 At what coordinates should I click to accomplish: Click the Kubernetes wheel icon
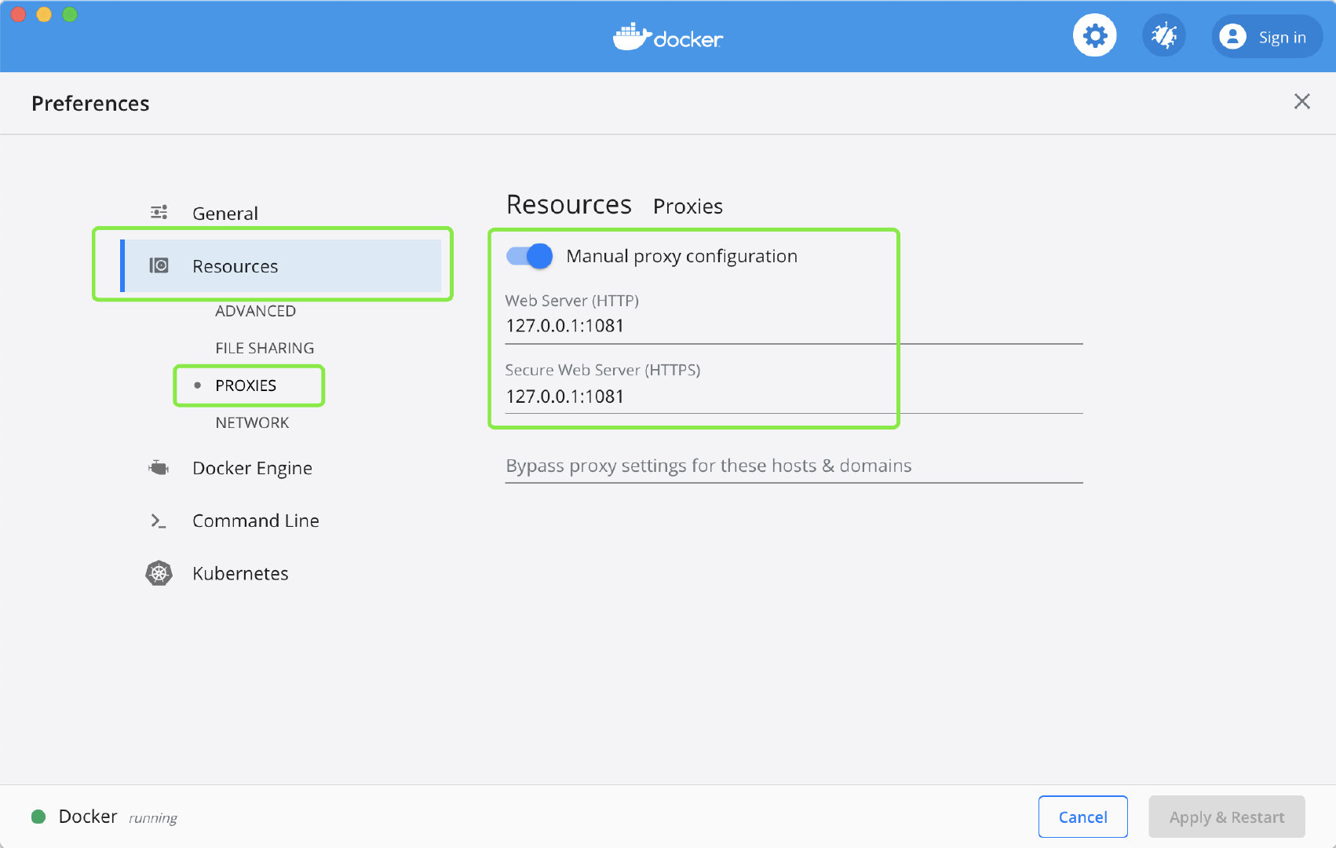159,573
